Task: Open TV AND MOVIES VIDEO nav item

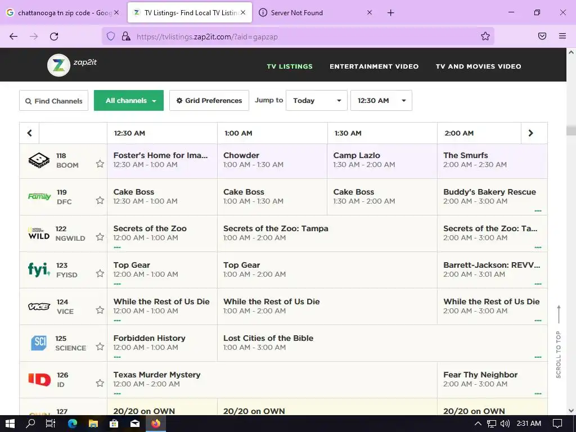Action: [x=478, y=66]
